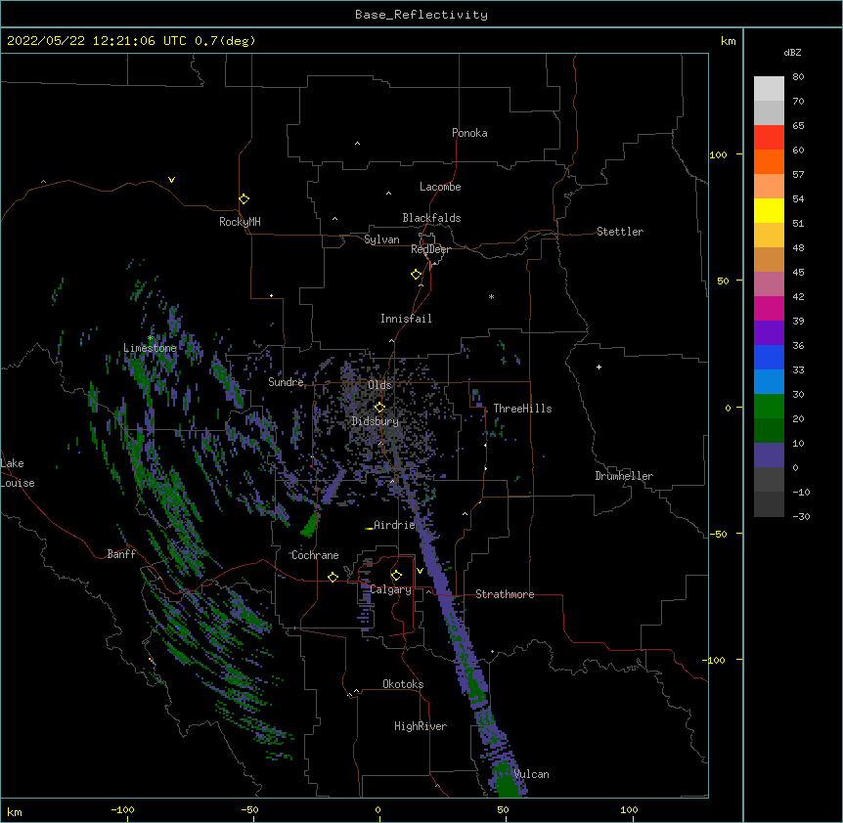The image size is (843, 823).
Task: Click the Lacombe city label
Action: 440,187
